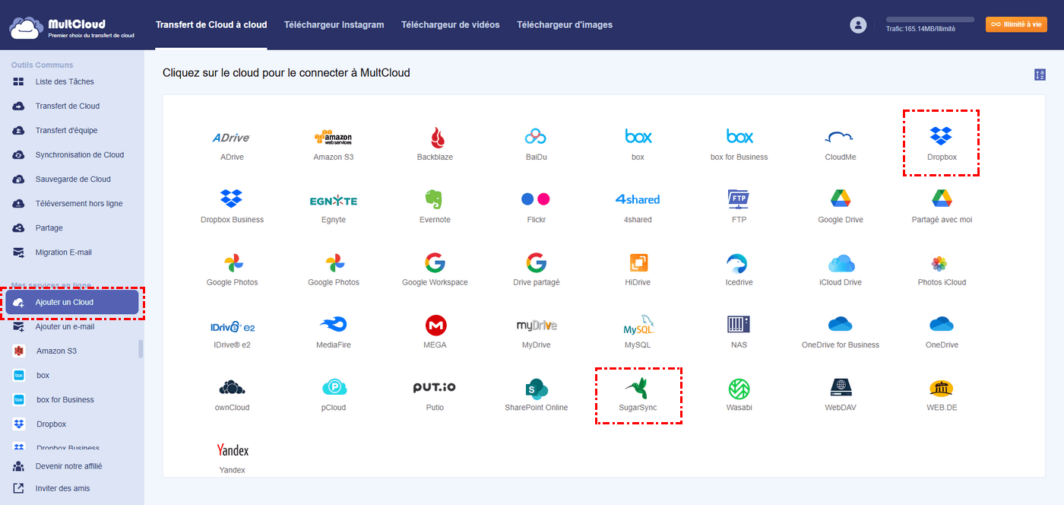Select the Icedrive icon
The height and width of the screenshot is (505, 1064).
(x=739, y=263)
